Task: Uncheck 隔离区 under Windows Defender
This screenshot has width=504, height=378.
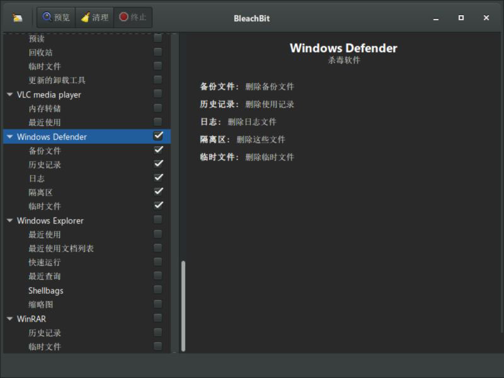Action: coord(158,192)
